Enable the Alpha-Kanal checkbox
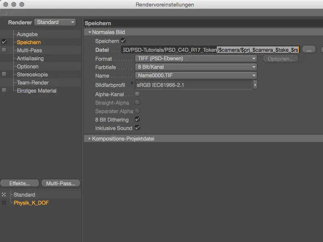Screen dimensions: 323x242 coord(137,94)
